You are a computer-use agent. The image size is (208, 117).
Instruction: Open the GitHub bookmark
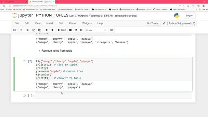click(x=161, y=9)
